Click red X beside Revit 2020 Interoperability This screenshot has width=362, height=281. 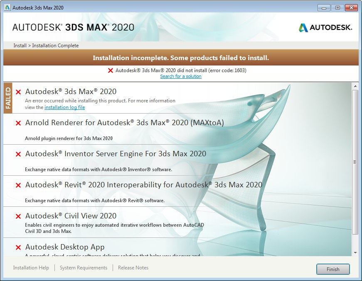tap(18, 185)
